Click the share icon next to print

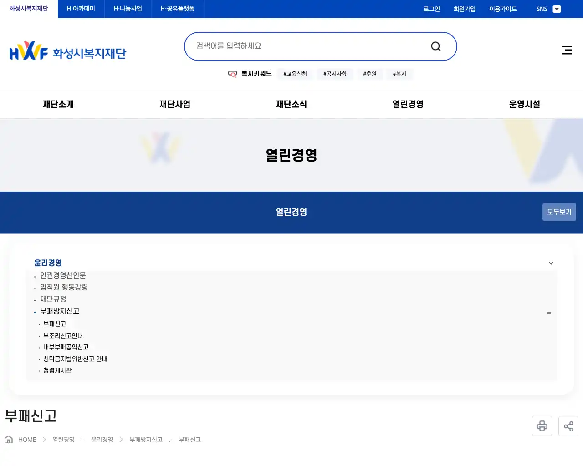tap(568, 425)
